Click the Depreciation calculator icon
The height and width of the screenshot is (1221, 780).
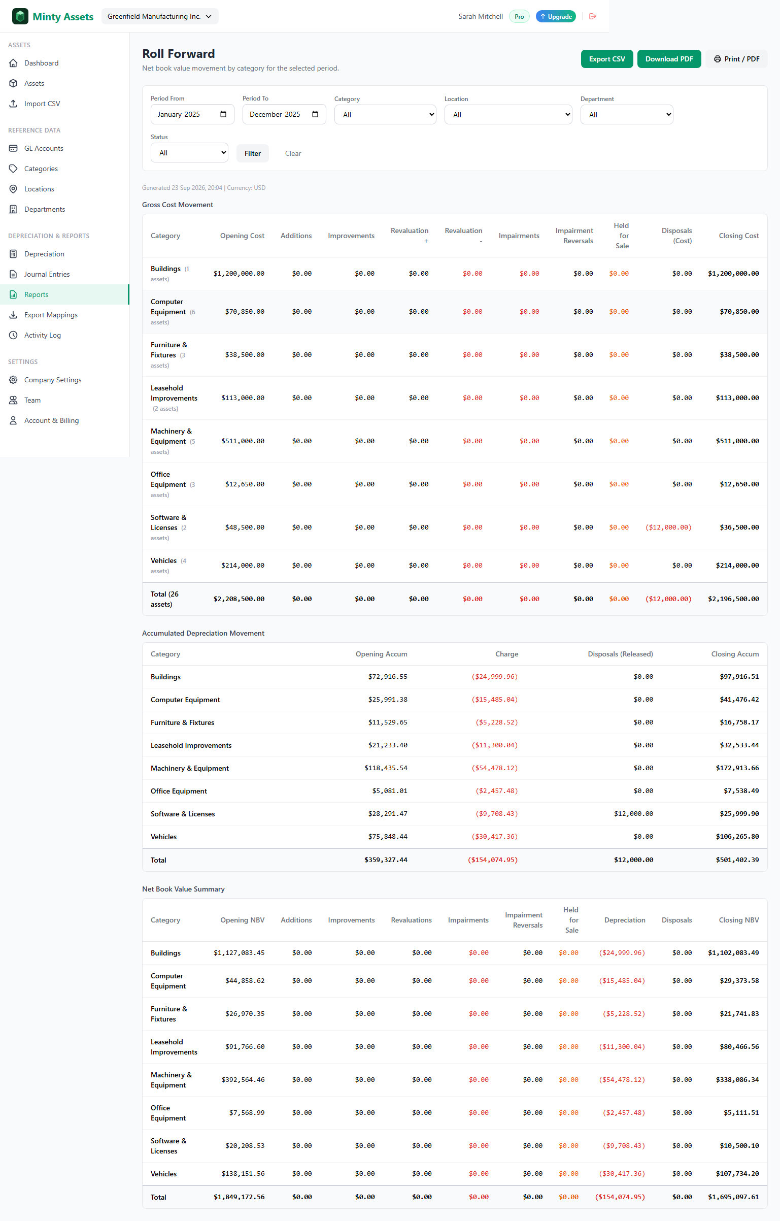click(14, 254)
